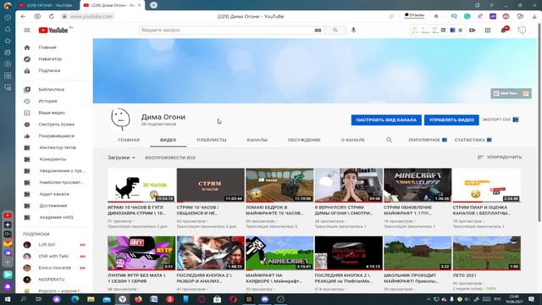
Task: Click the search magnifier button
Action: 335,30
